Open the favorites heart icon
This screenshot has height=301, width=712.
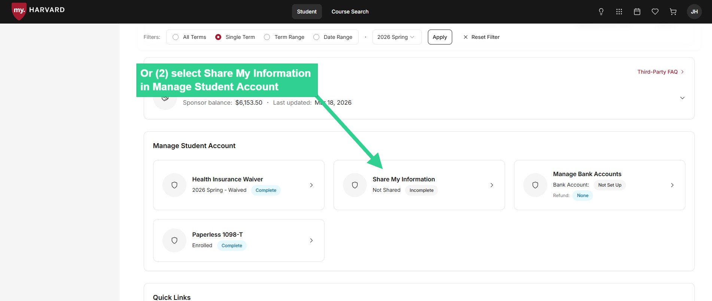(x=655, y=12)
